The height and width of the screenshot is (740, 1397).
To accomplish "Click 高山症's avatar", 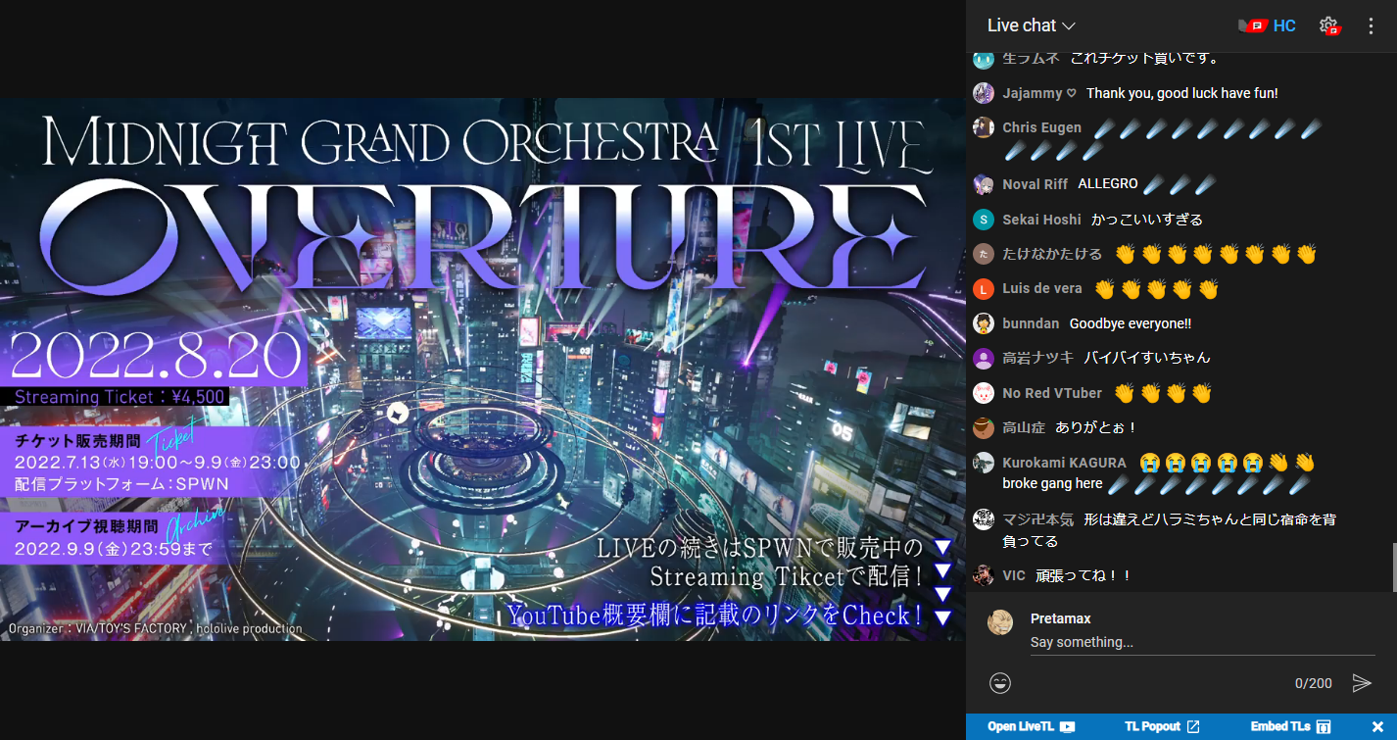I will point(984,427).
